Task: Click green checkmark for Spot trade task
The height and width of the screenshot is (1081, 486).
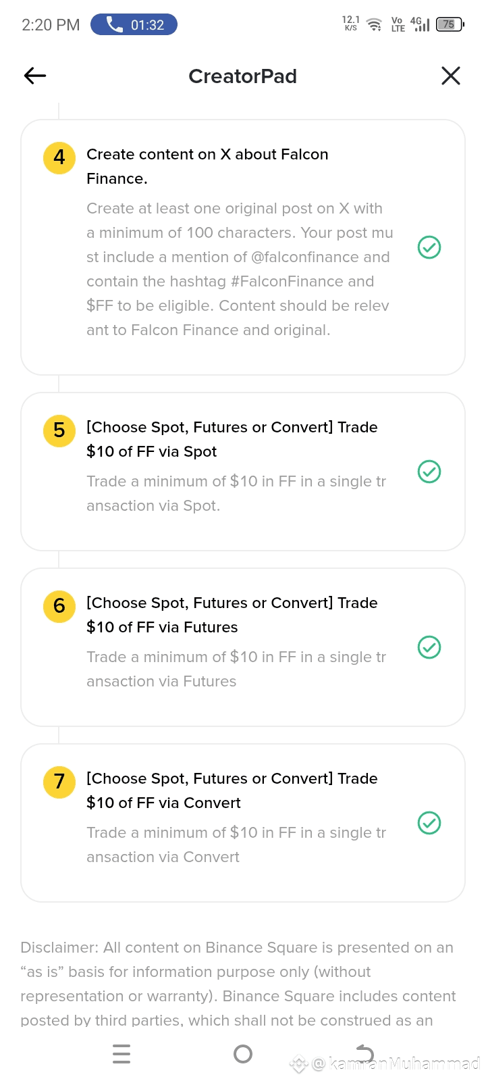Action: tap(429, 472)
